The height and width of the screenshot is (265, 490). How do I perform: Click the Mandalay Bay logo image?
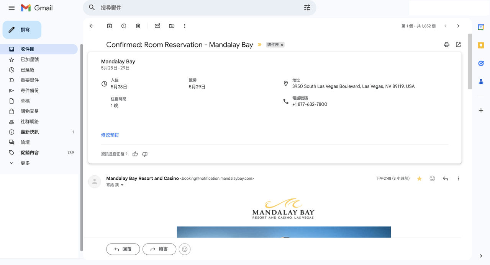(x=284, y=209)
